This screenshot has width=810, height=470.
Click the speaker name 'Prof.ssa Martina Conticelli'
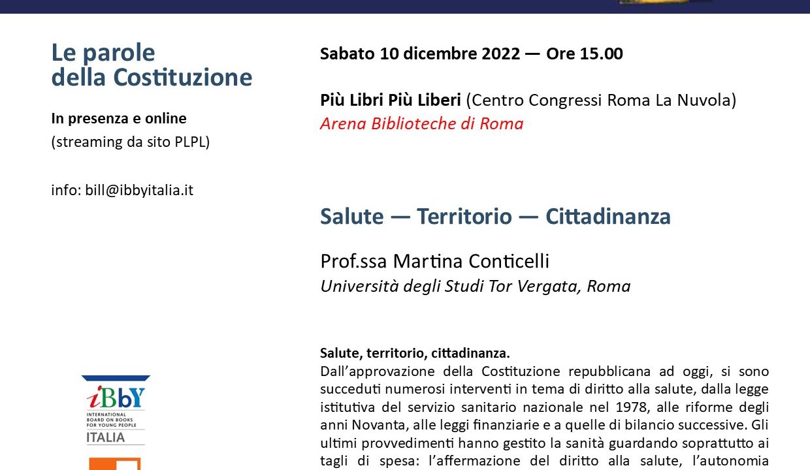434,261
